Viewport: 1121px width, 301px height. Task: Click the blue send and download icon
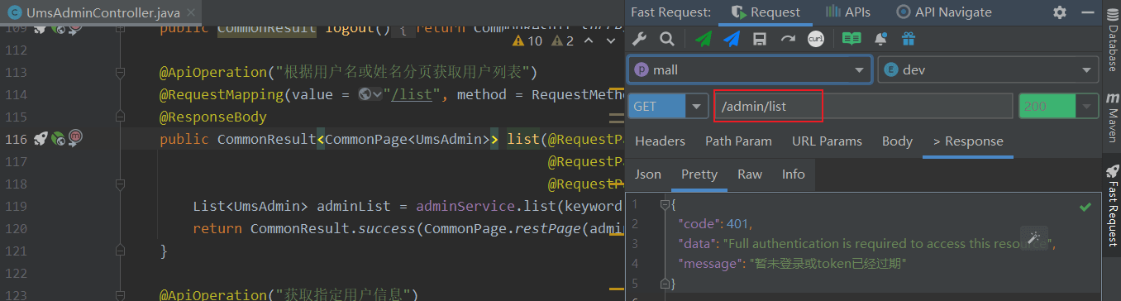tap(732, 39)
